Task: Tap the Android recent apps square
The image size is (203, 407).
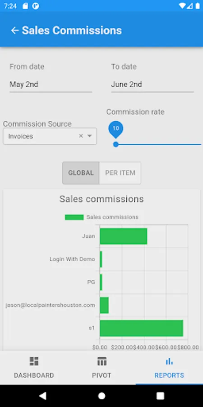Action: pyautogui.click(x=160, y=396)
